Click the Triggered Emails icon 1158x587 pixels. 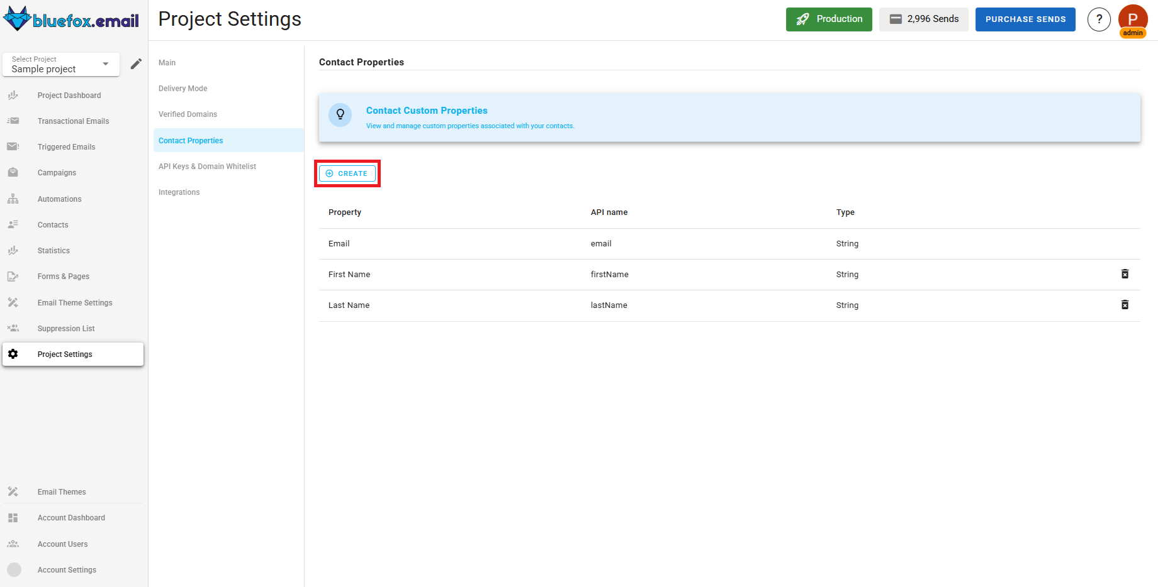point(13,146)
